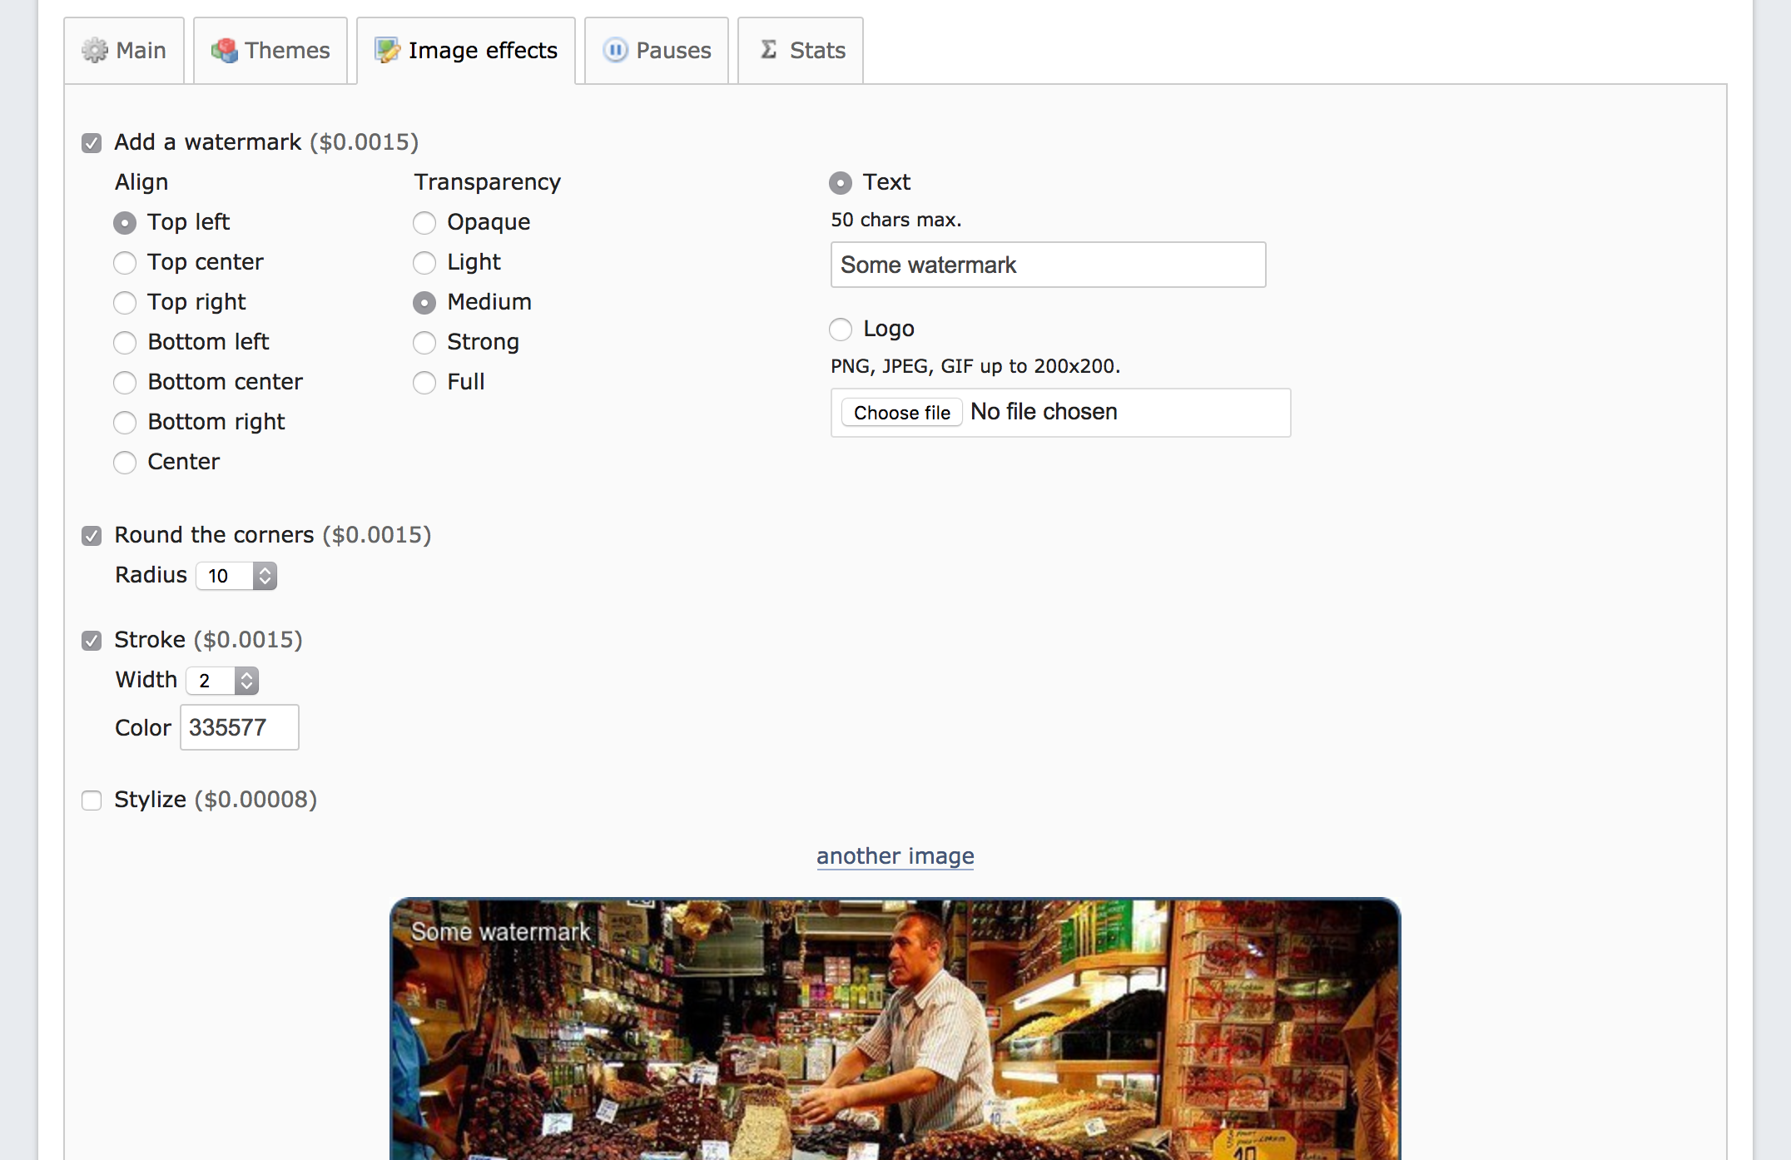Click the Choose file button
Screen dimensions: 1791x1160
(901, 413)
